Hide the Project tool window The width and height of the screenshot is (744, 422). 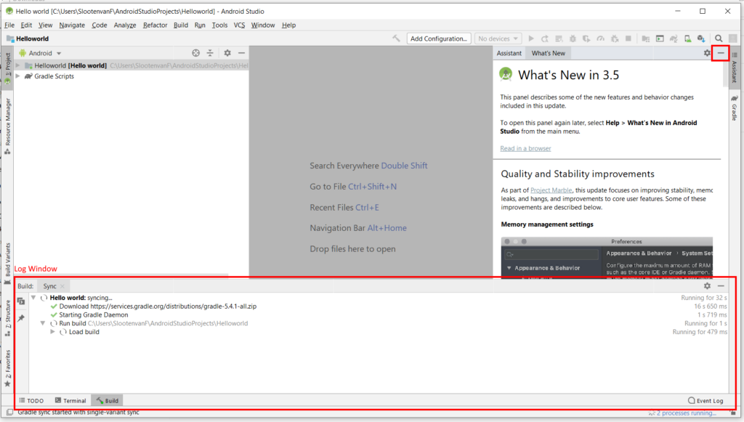click(241, 53)
